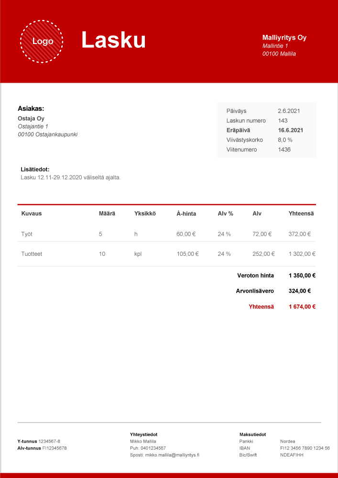Select the IBAN account number
This screenshot has width=338, height=478.
coord(305,448)
